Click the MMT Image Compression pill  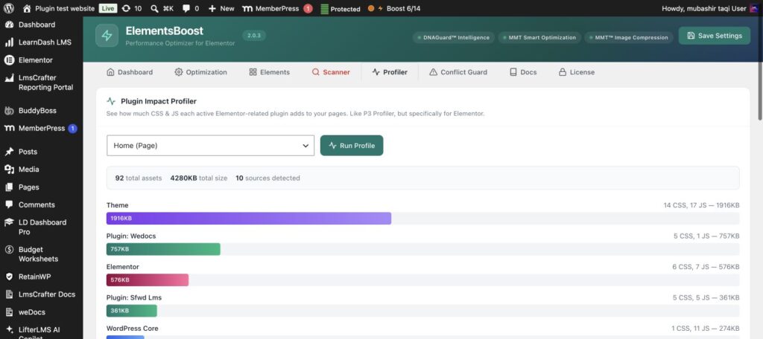click(x=629, y=37)
